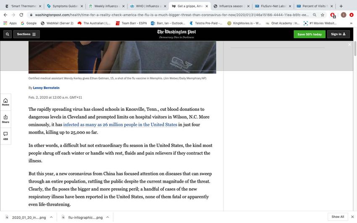357x223 pixels.
Task: Show more bookmarks with the chevron
Action: tap(351, 23)
